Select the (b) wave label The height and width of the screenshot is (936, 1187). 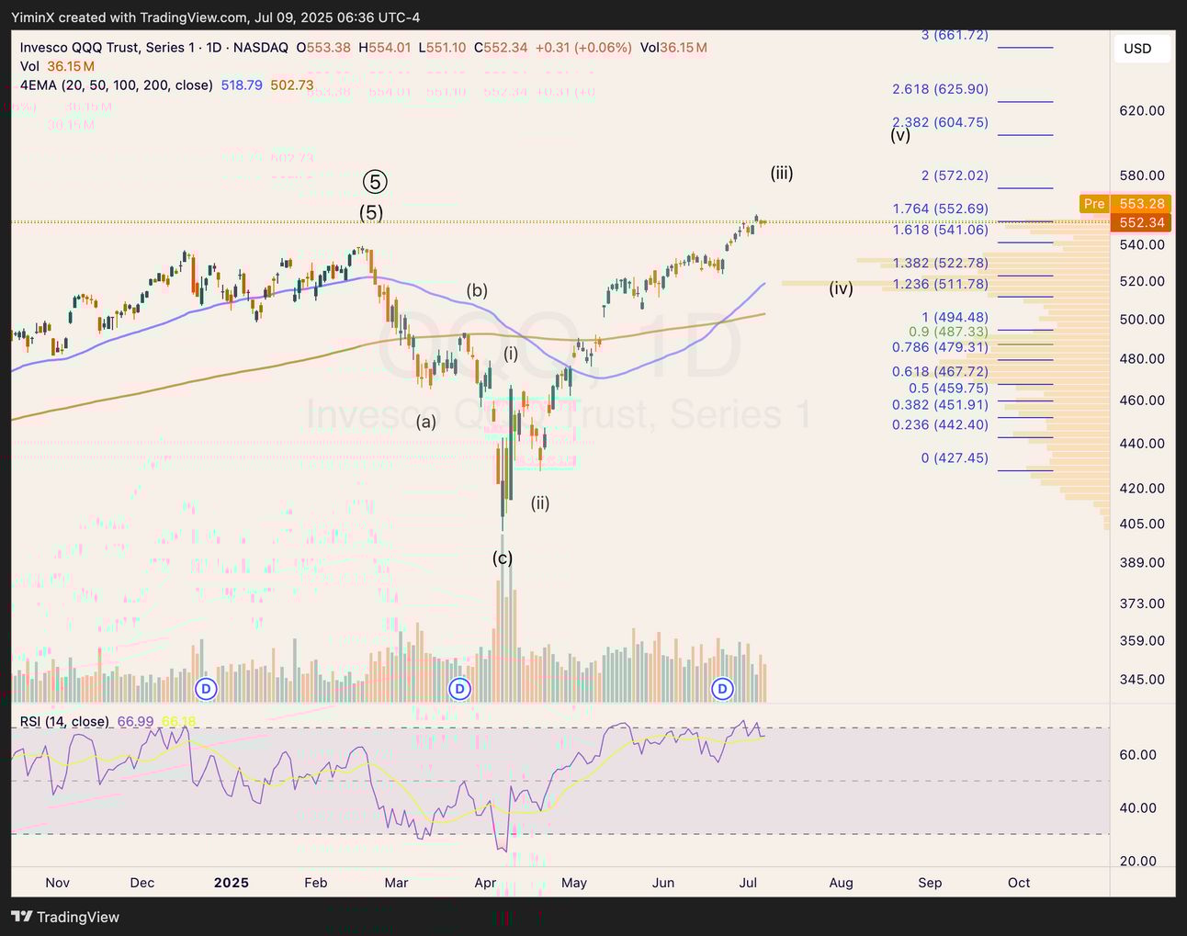pos(477,290)
